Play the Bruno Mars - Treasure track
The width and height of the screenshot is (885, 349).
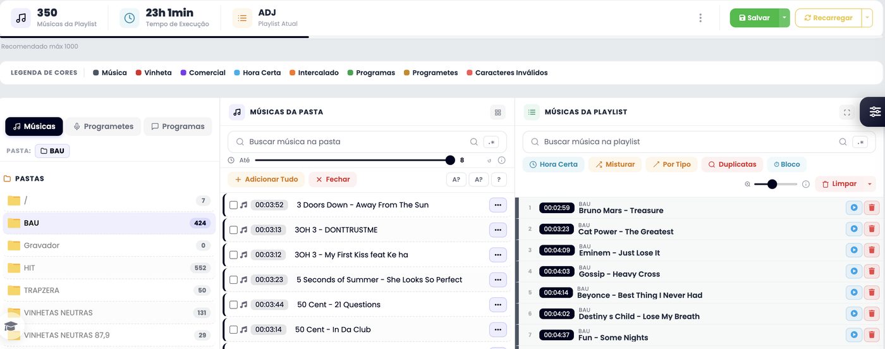tap(853, 207)
